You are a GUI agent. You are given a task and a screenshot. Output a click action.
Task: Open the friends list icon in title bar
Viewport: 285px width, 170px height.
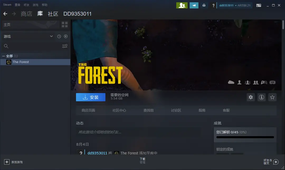tap(182, 6)
